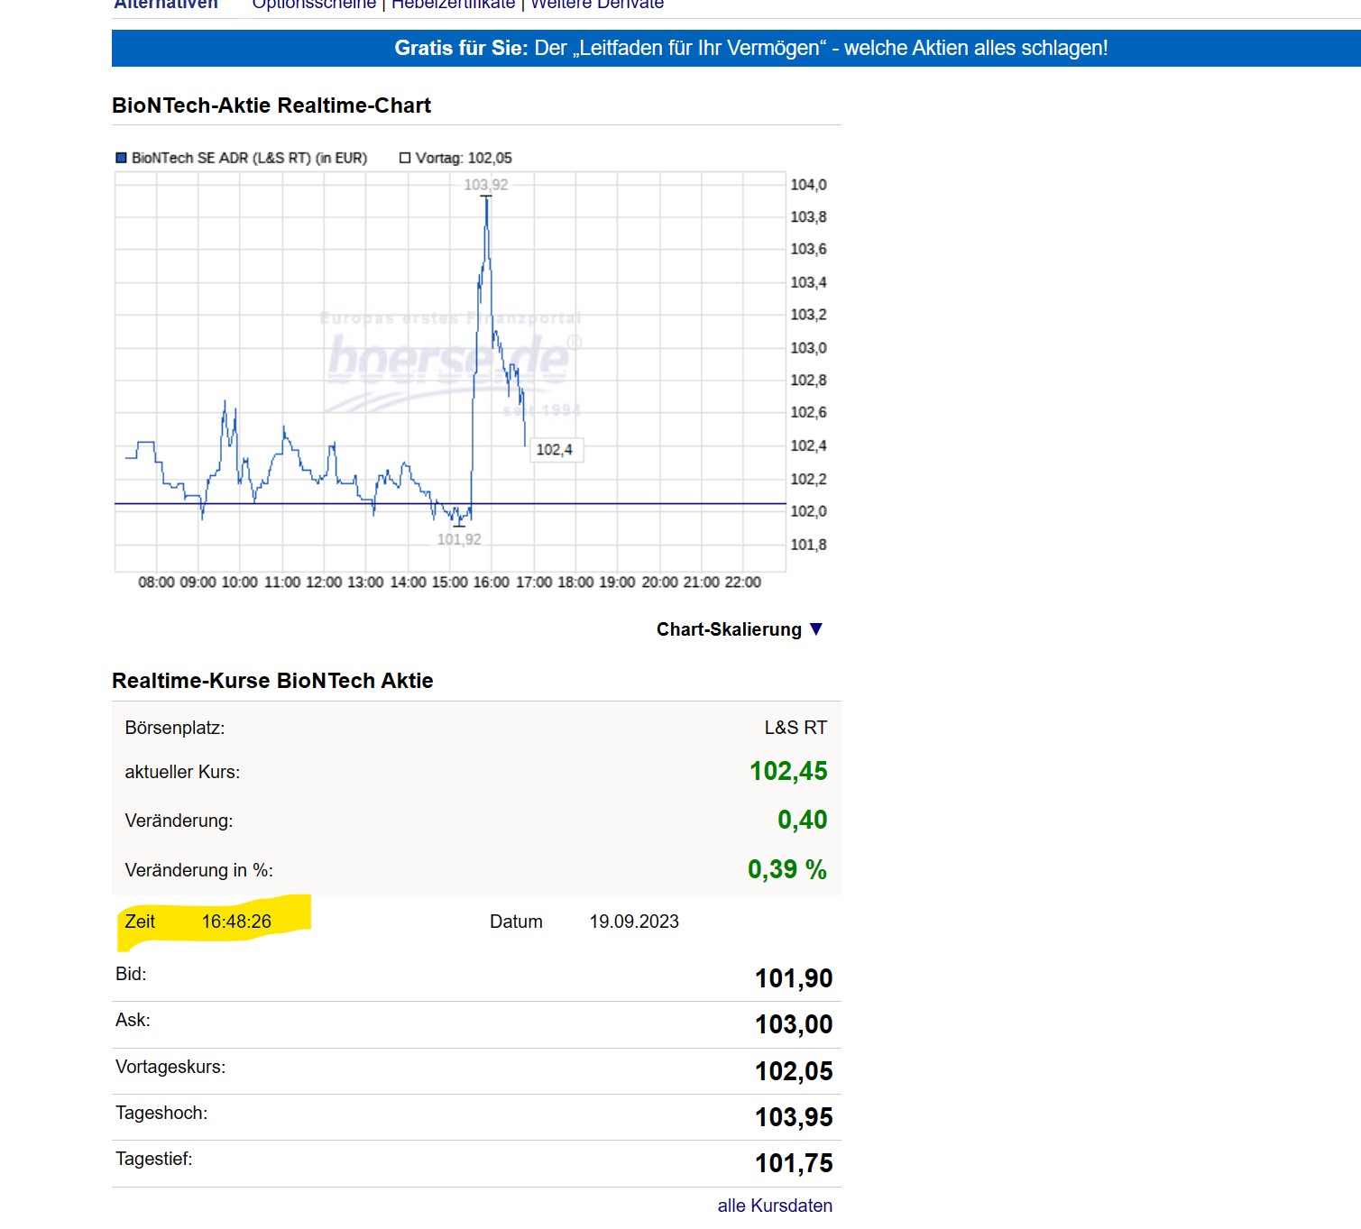Click the time value 16:48:26
This screenshot has height=1229, width=1361.
(x=236, y=922)
